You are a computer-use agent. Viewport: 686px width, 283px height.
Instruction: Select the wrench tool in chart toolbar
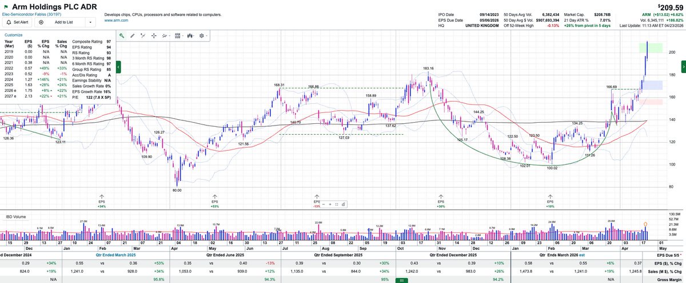[x=122, y=35]
